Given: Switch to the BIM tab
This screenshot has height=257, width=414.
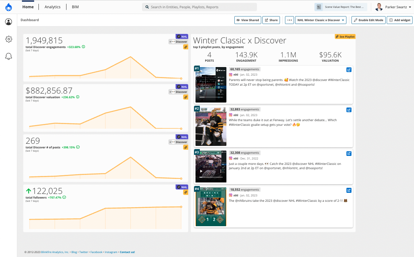Looking at the screenshot, I should (x=75, y=7).
